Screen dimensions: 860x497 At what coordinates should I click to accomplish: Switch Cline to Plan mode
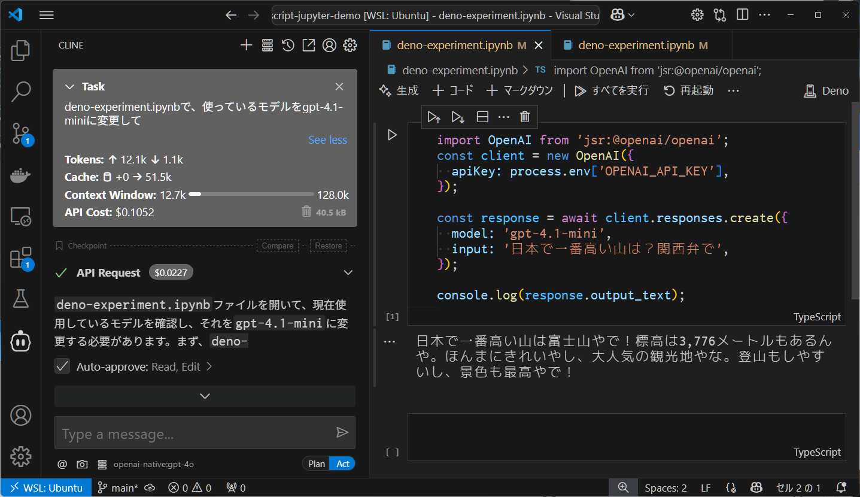317,464
